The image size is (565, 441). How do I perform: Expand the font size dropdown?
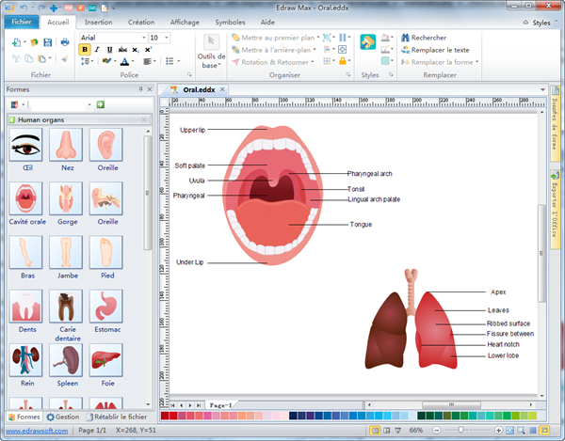[x=167, y=38]
